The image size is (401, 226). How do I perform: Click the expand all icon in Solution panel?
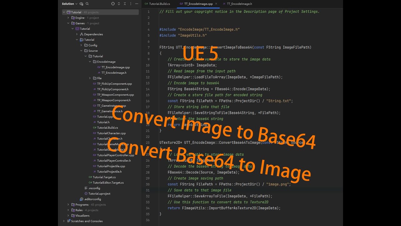point(119,4)
